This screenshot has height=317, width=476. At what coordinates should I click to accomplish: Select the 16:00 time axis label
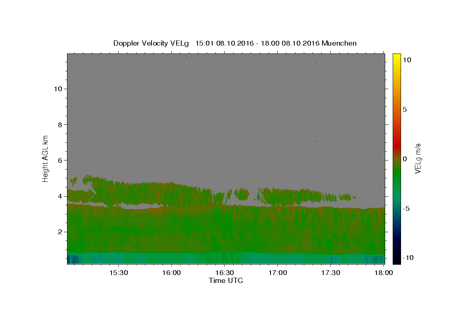171,273
